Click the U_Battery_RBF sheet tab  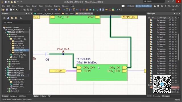(x=45, y=96)
